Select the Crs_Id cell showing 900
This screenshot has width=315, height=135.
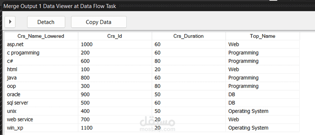coord(115,94)
